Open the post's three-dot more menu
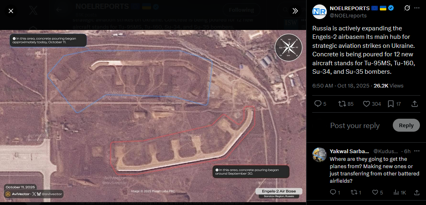Screen dimensions: 426x205 pyautogui.click(x=417, y=8)
